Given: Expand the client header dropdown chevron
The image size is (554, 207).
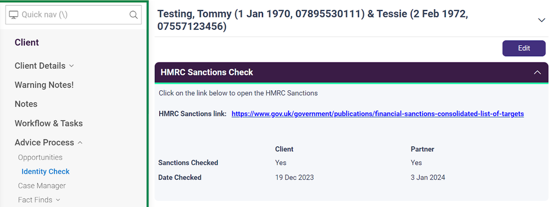Looking at the screenshot, I should click(542, 20).
